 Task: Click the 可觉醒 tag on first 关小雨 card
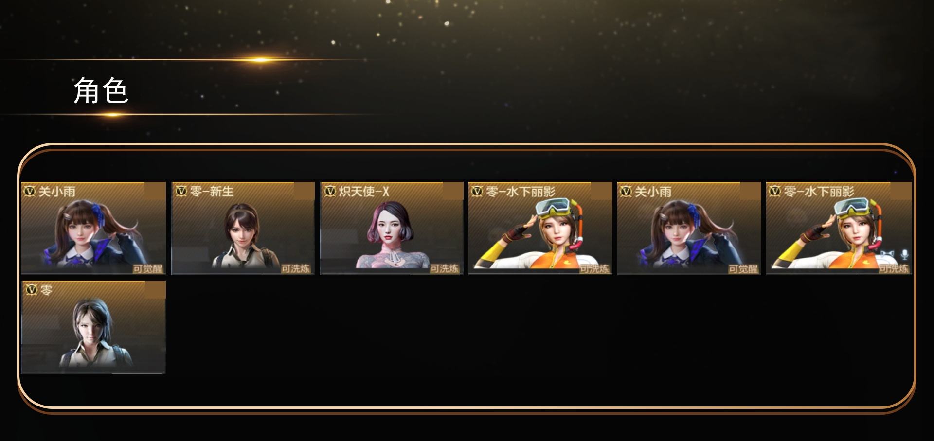point(147,269)
